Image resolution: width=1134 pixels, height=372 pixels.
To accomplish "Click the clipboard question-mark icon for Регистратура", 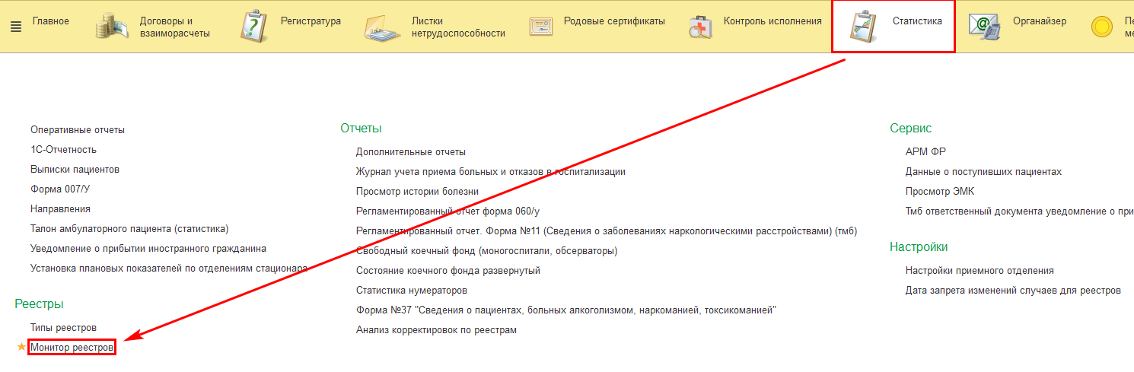I will (x=253, y=27).
